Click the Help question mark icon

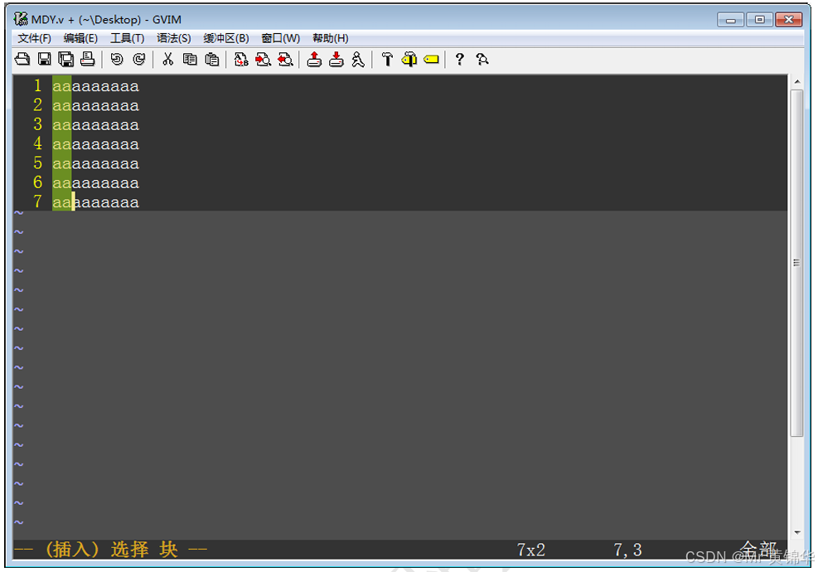pyautogui.click(x=459, y=60)
